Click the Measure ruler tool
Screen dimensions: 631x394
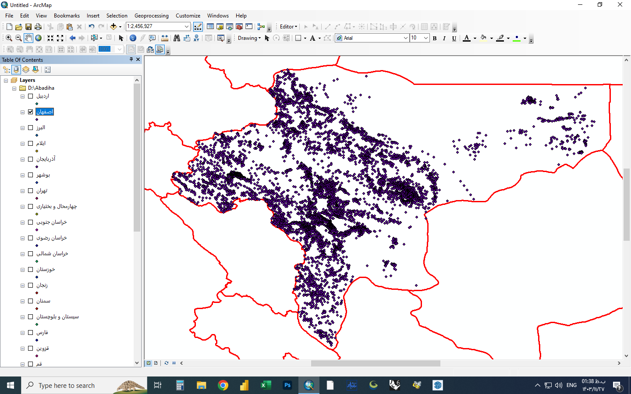coord(165,38)
